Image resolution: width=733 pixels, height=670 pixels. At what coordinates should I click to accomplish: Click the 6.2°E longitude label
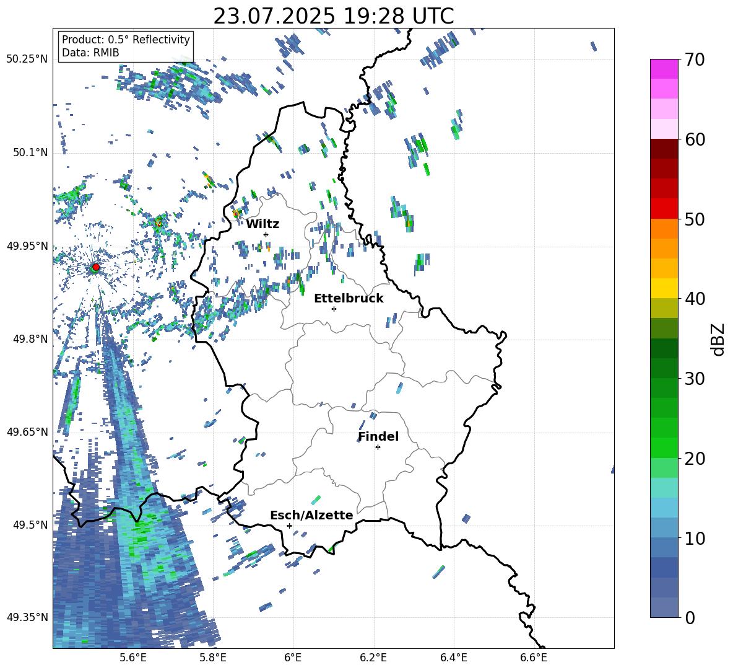[x=373, y=658]
